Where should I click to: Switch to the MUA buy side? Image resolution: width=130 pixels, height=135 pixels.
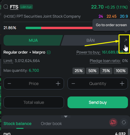[33, 40]
